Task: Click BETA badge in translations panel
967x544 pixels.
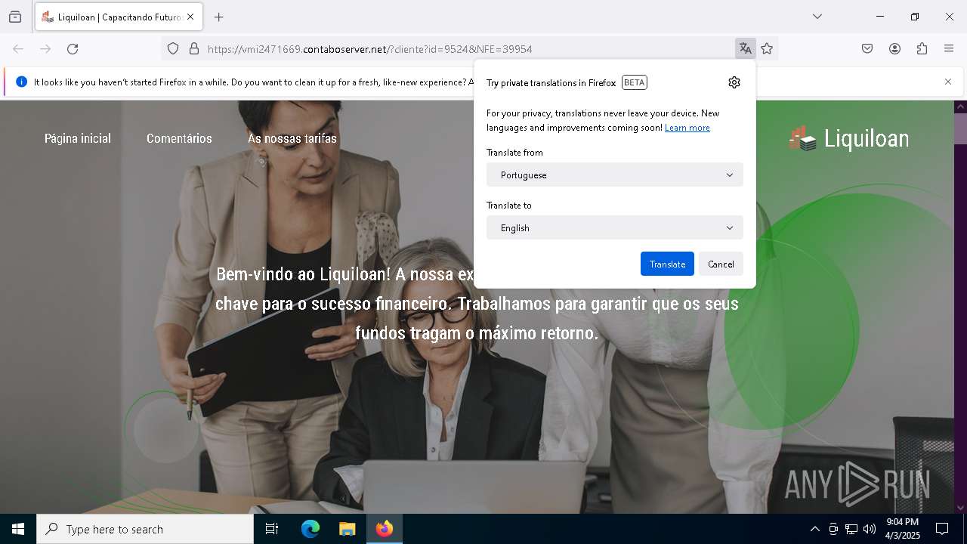Action: (635, 82)
